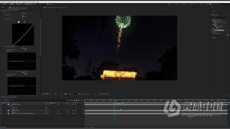The height and width of the screenshot is (129, 230).
Task: Toggle hide shy layers icon
Action: tap(74, 100)
